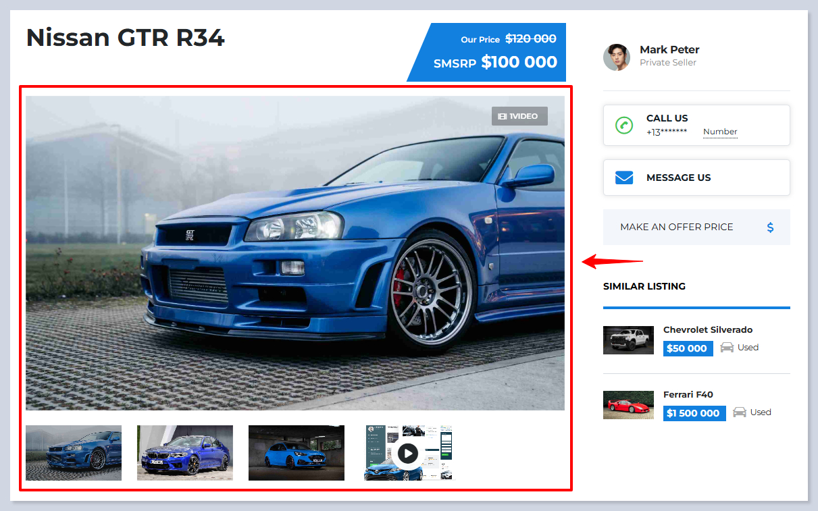Click the car icon next to Ferrari's Used label

click(740, 412)
